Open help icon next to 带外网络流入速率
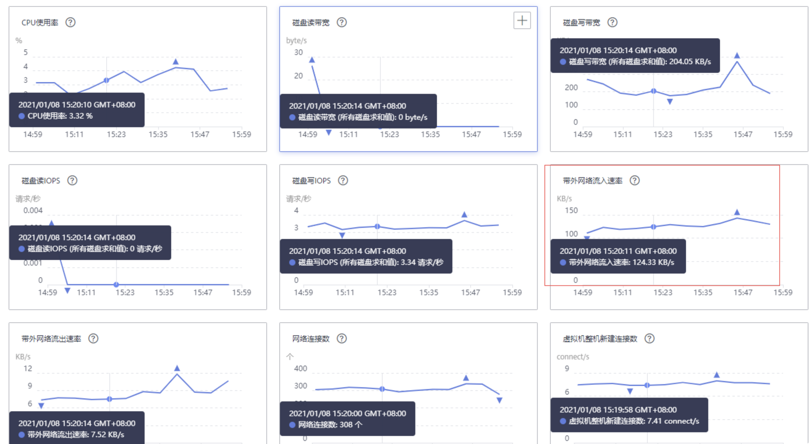Viewport: 809px width, 444px height. tap(635, 180)
